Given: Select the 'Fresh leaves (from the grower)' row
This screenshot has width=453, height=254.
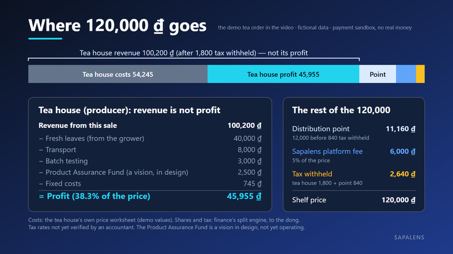Looking at the screenshot, I should [x=150, y=138].
